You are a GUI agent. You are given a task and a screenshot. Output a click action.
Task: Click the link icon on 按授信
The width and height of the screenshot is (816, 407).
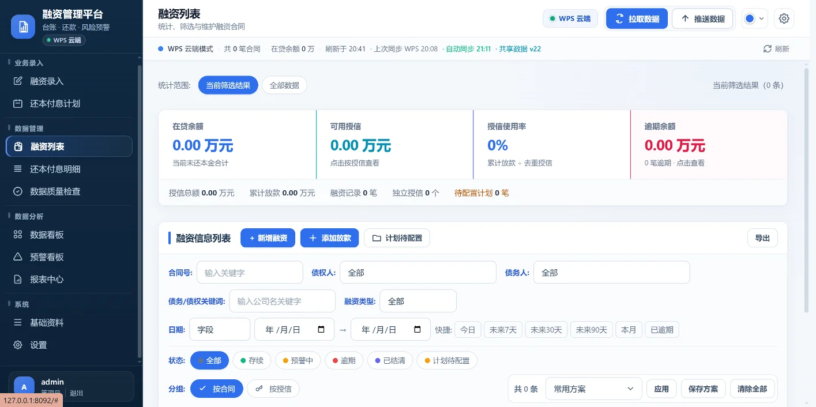pos(260,389)
